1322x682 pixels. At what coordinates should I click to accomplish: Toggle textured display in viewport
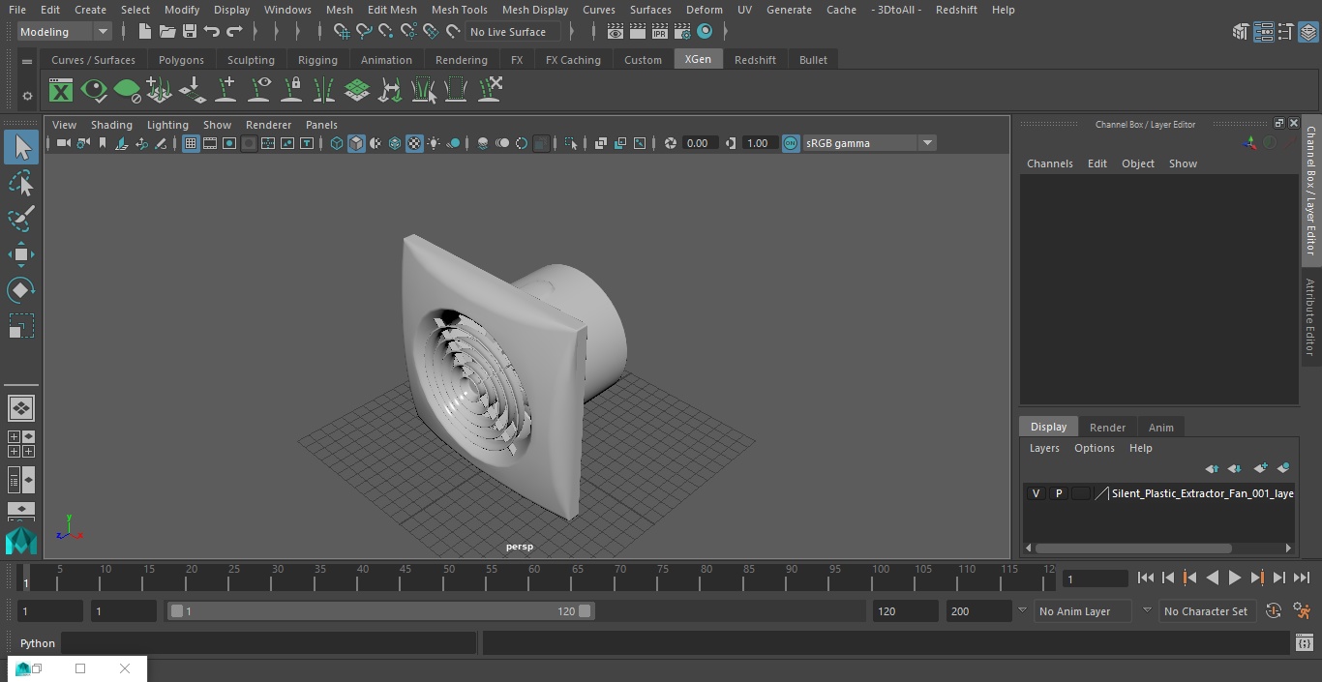click(x=414, y=143)
